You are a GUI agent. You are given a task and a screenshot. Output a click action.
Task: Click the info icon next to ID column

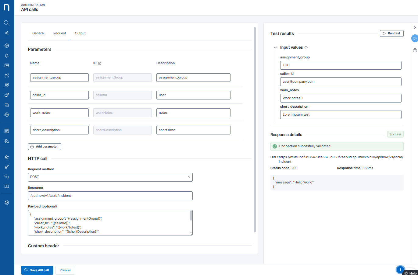(x=100, y=63)
